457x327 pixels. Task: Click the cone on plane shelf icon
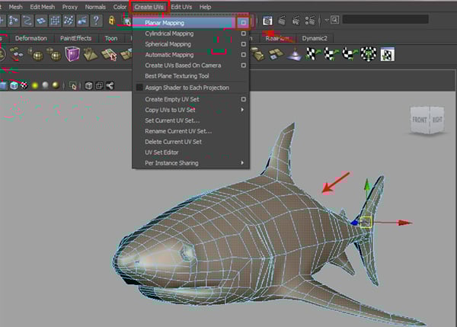(x=294, y=54)
